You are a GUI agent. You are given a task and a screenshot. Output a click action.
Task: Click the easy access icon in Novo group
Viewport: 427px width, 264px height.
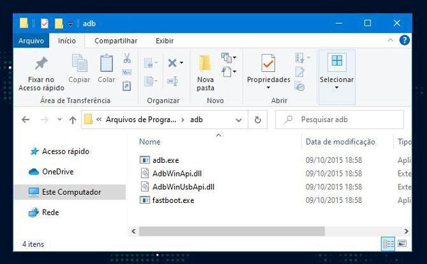point(226,72)
